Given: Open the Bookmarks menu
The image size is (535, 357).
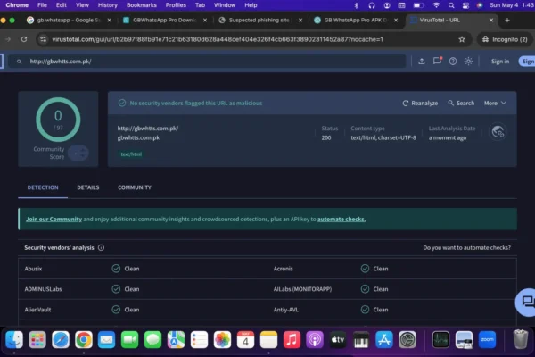Looking at the screenshot, I should click(141, 5).
